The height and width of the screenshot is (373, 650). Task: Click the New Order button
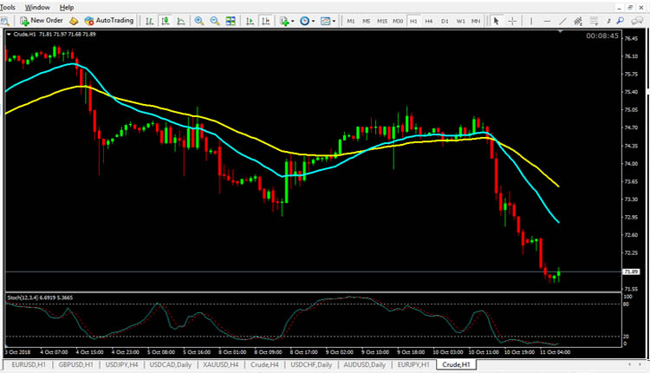coord(42,20)
